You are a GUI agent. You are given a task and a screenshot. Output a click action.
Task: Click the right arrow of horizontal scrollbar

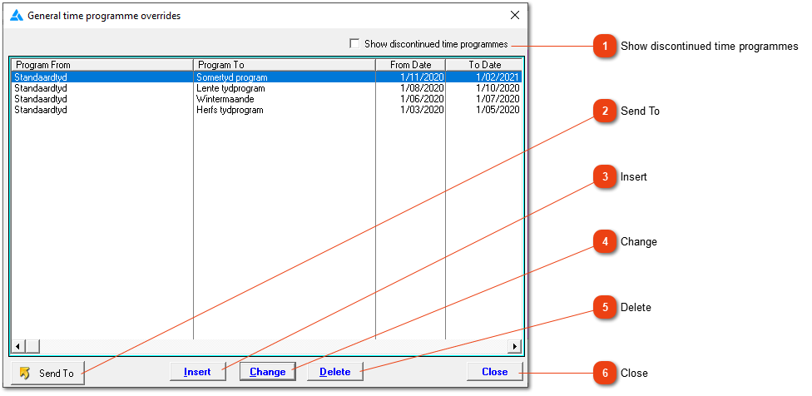pos(515,346)
